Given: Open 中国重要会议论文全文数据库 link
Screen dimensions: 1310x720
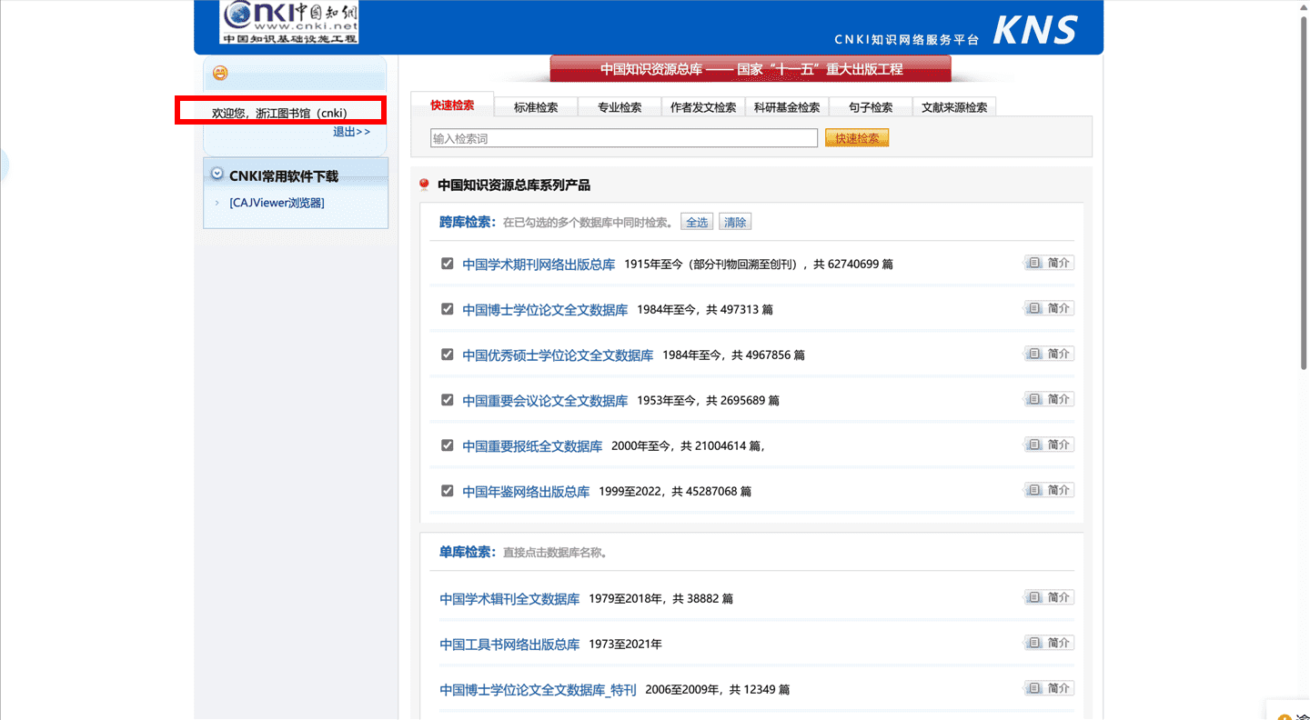Looking at the screenshot, I should coord(545,401).
